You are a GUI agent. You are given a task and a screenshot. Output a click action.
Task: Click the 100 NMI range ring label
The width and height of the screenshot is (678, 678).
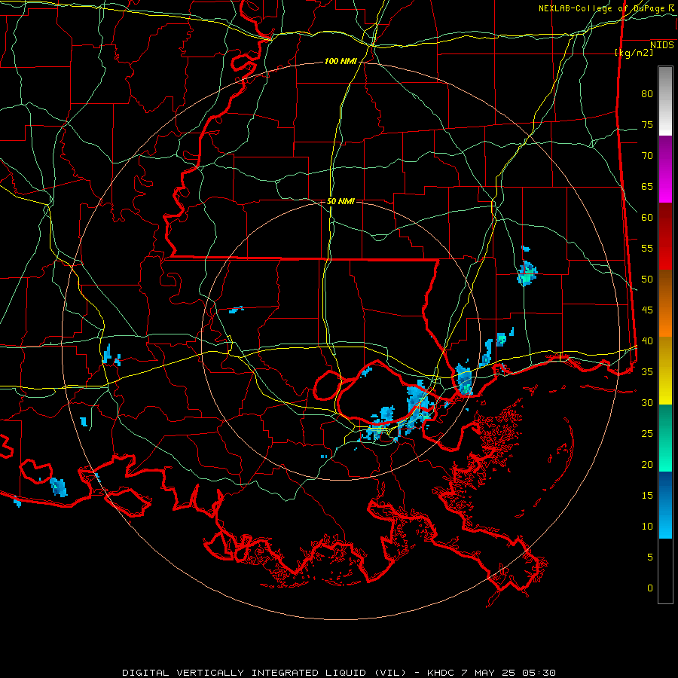[341, 62]
